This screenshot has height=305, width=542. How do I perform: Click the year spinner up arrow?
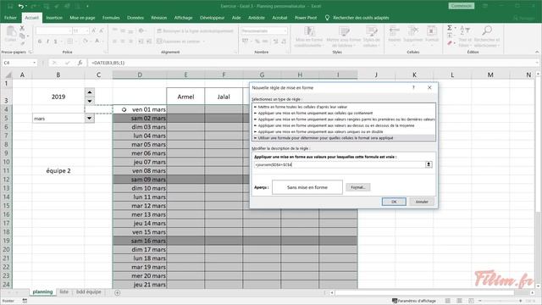click(x=90, y=92)
